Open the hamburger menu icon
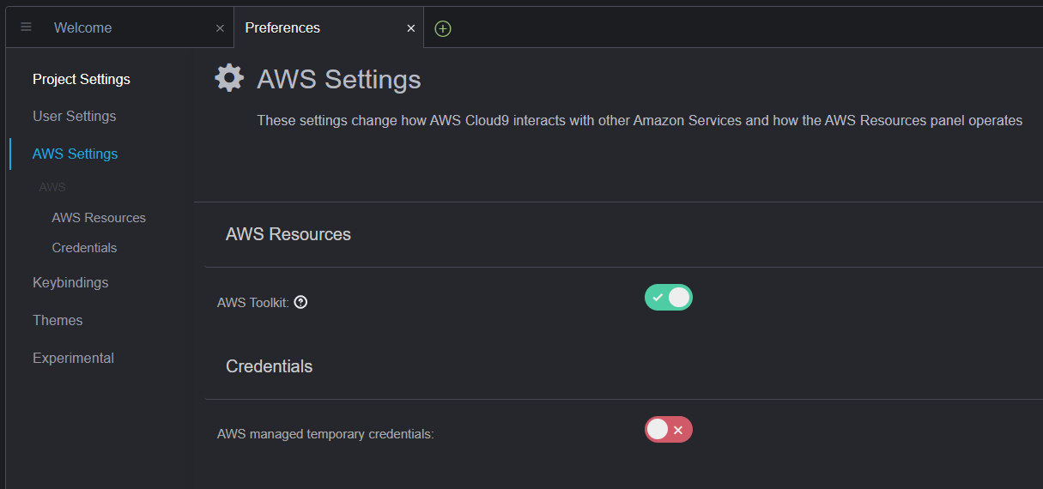The height and width of the screenshot is (489, 1043). pos(26,27)
